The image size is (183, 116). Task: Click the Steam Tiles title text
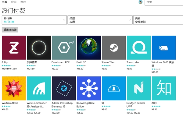pyautogui.click(x=108, y=62)
